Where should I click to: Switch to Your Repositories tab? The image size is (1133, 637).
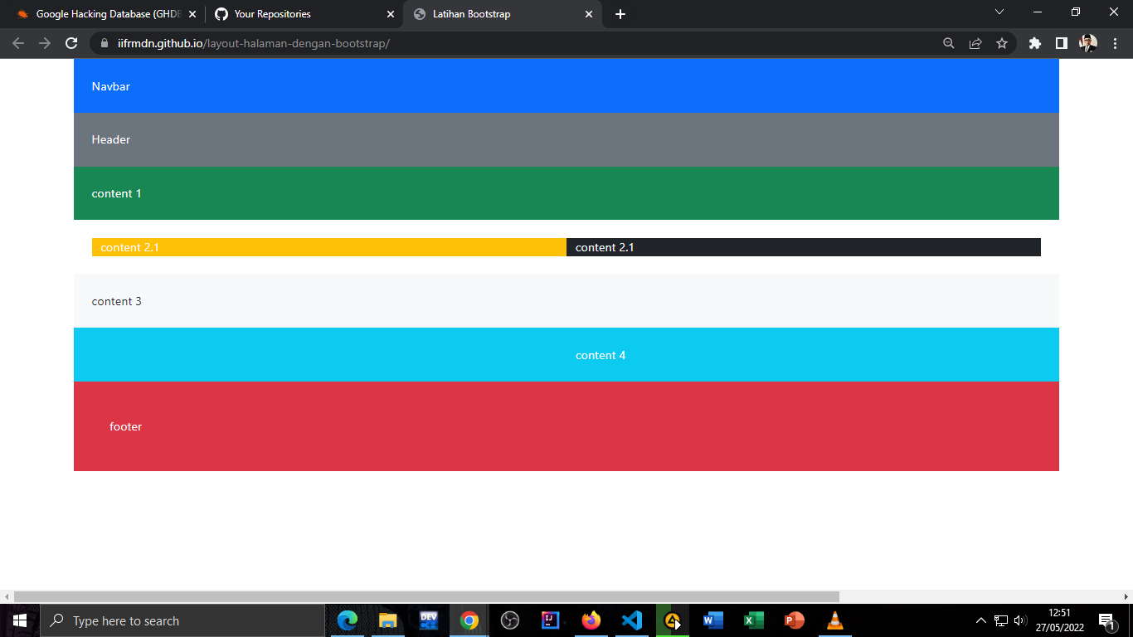[303, 14]
